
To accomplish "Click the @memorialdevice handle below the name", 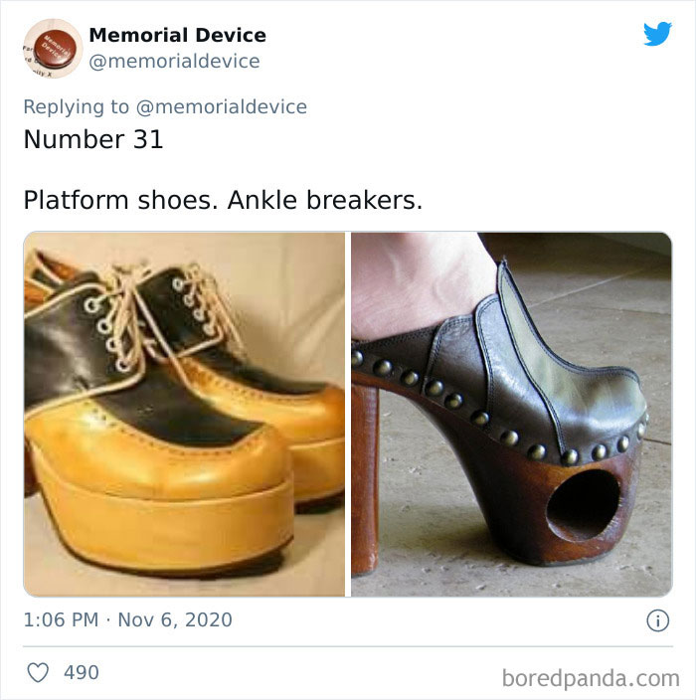I will coord(174,62).
